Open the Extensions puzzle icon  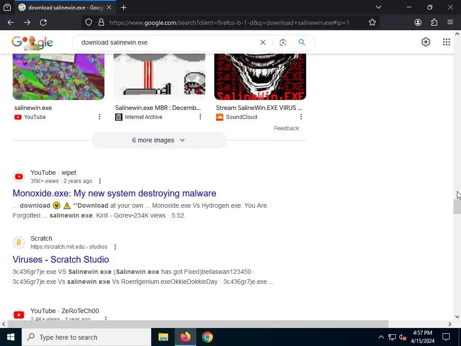pyautogui.click(x=434, y=23)
